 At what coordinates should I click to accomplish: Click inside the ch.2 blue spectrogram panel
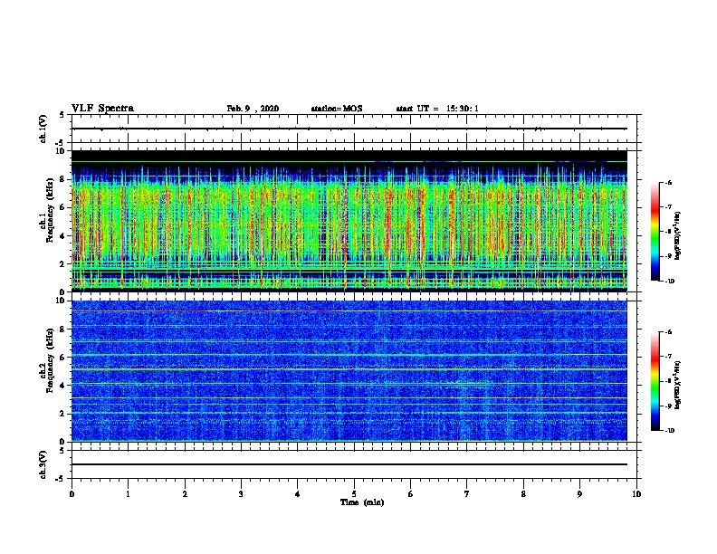click(349, 371)
